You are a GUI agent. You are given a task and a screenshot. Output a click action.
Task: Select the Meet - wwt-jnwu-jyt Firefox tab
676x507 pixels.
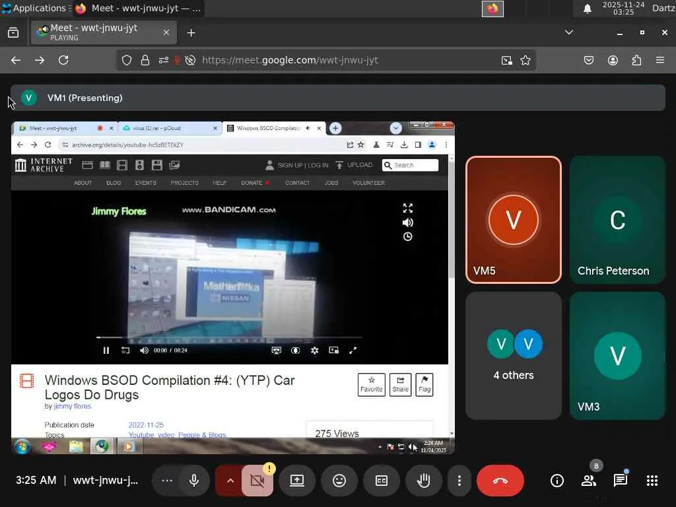pyautogui.click(x=104, y=32)
